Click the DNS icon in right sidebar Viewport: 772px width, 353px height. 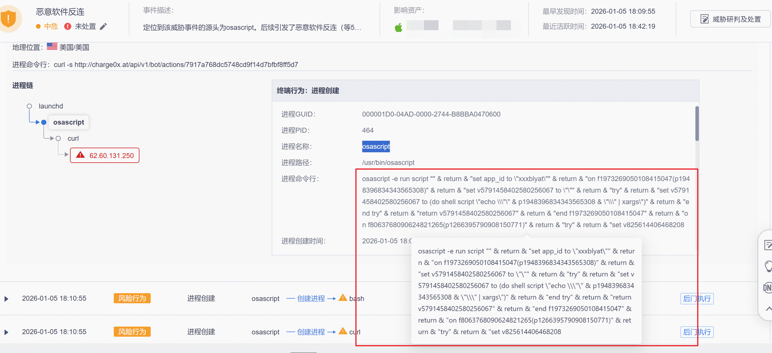pos(768,288)
